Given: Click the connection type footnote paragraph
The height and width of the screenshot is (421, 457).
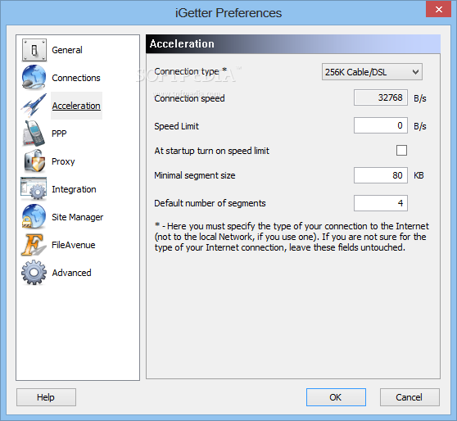Looking at the screenshot, I should click(x=292, y=237).
